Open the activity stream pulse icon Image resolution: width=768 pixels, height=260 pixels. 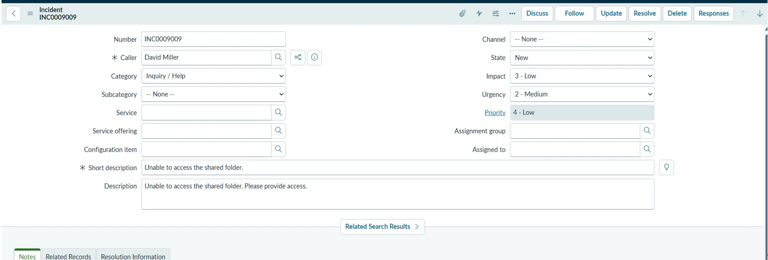click(479, 13)
